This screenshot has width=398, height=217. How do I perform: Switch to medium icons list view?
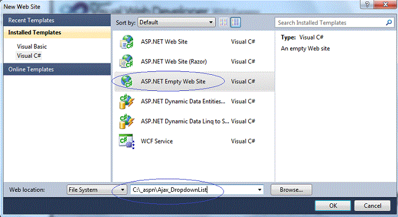tap(236, 22)
